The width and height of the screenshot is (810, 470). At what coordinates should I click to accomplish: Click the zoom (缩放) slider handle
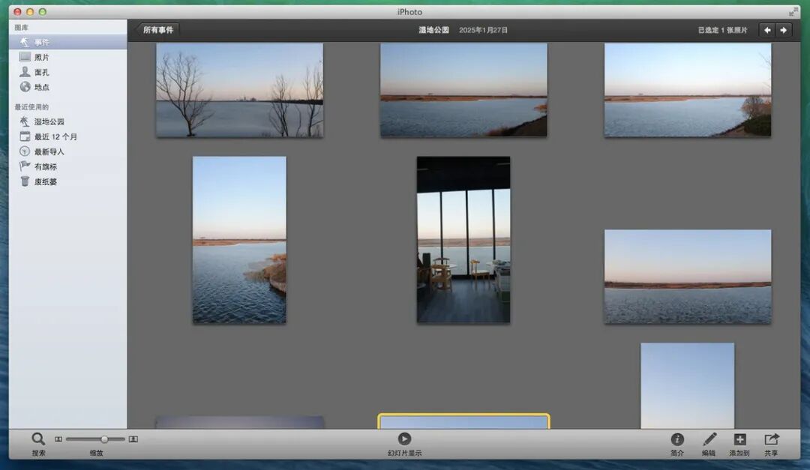click(x=104, y=439)
